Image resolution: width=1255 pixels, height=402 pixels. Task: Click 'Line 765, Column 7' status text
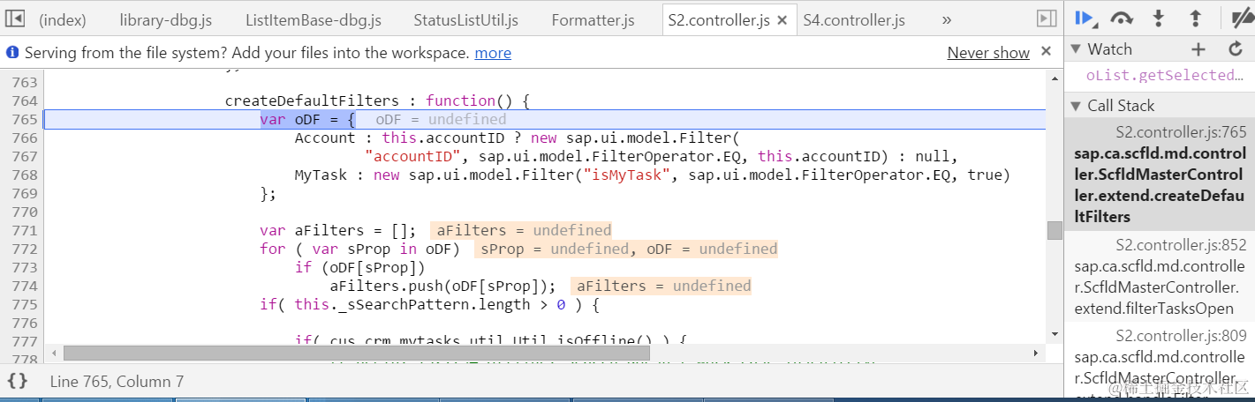coord(117,382)
